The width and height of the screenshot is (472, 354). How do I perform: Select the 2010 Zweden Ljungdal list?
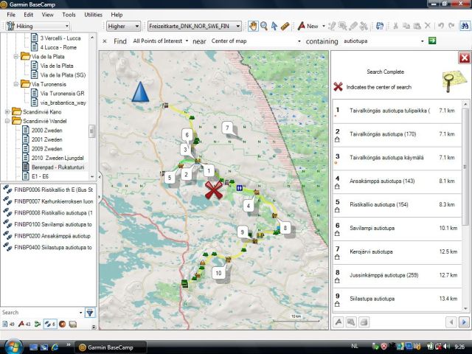tap(57, 158)
